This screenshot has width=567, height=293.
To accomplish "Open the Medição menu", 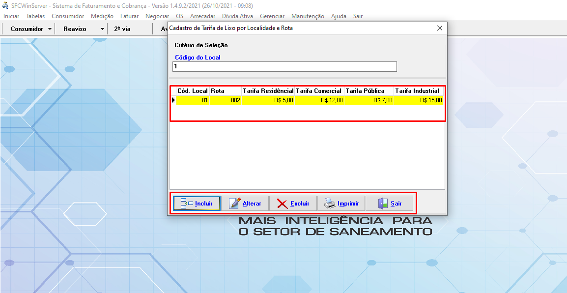I will point(102,16).
